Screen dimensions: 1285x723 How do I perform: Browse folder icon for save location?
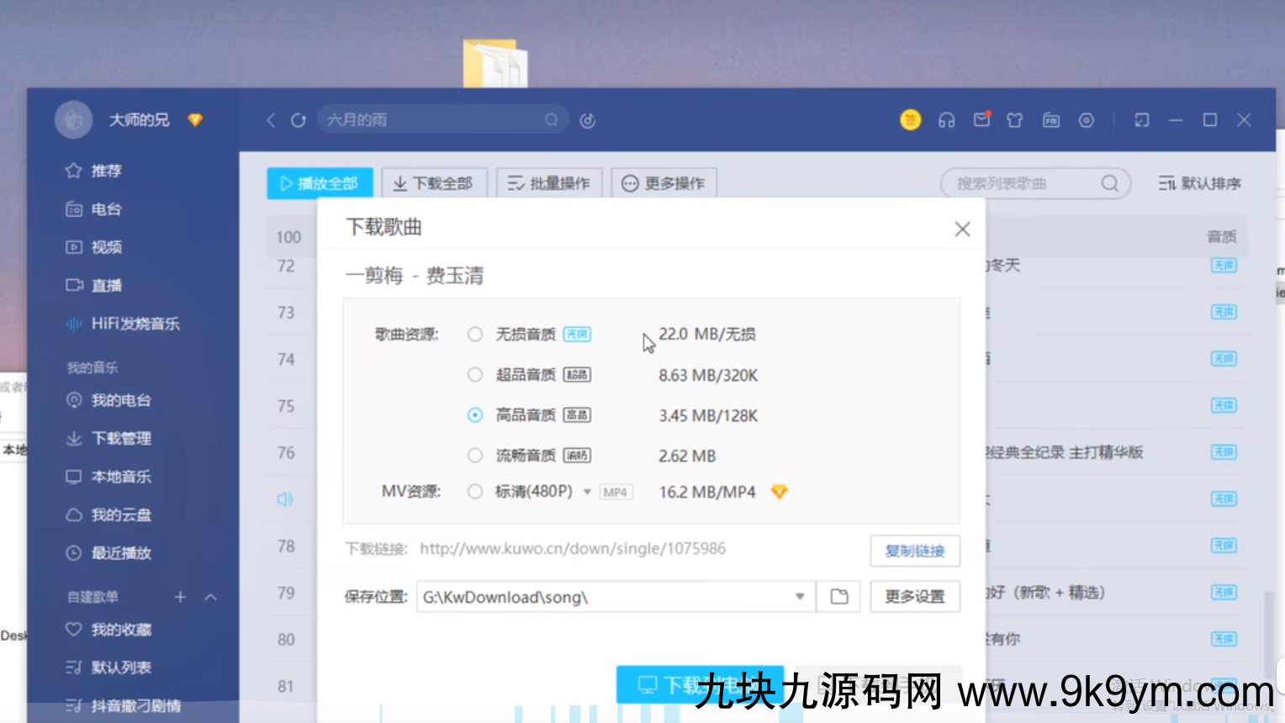click(838, 597)
